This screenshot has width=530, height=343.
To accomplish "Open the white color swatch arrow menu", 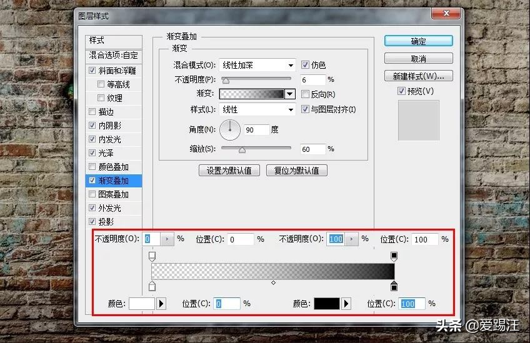I will coord(161,304).
